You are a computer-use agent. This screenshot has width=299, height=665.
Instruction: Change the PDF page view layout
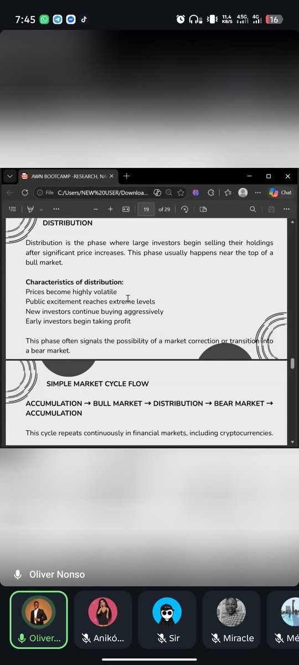(x=203, y=209)
